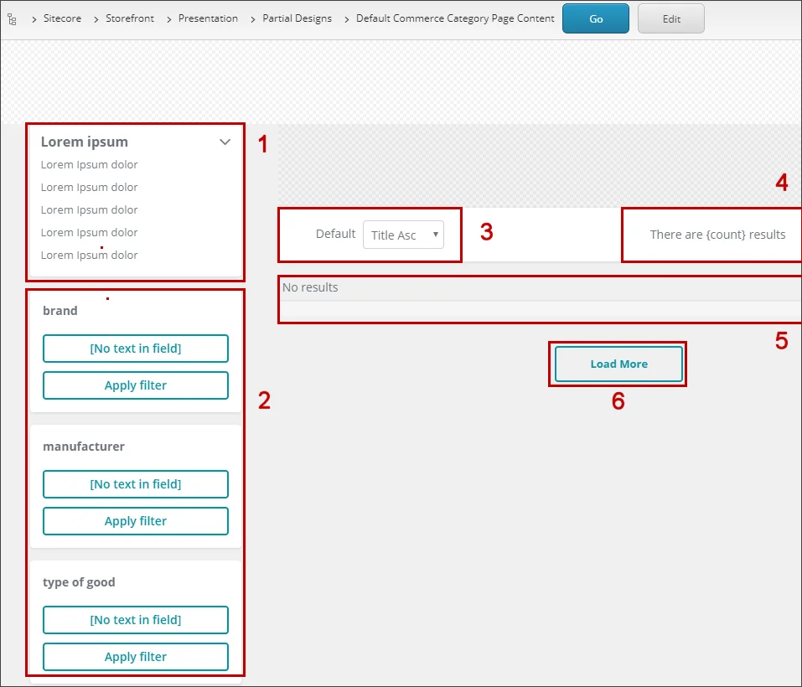Image resolution: width=802 pixels, height=687 pixels.
Task: Click the There are {count} results text
Action: coord(717,235)
